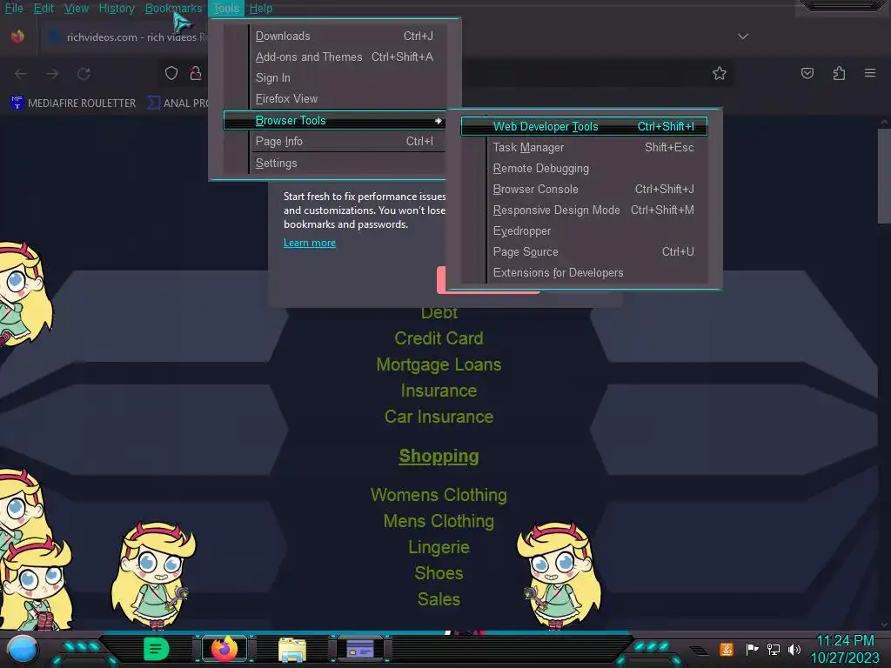
Task: Go forward with the forward arrow
Action: click(x=52, y=74)
